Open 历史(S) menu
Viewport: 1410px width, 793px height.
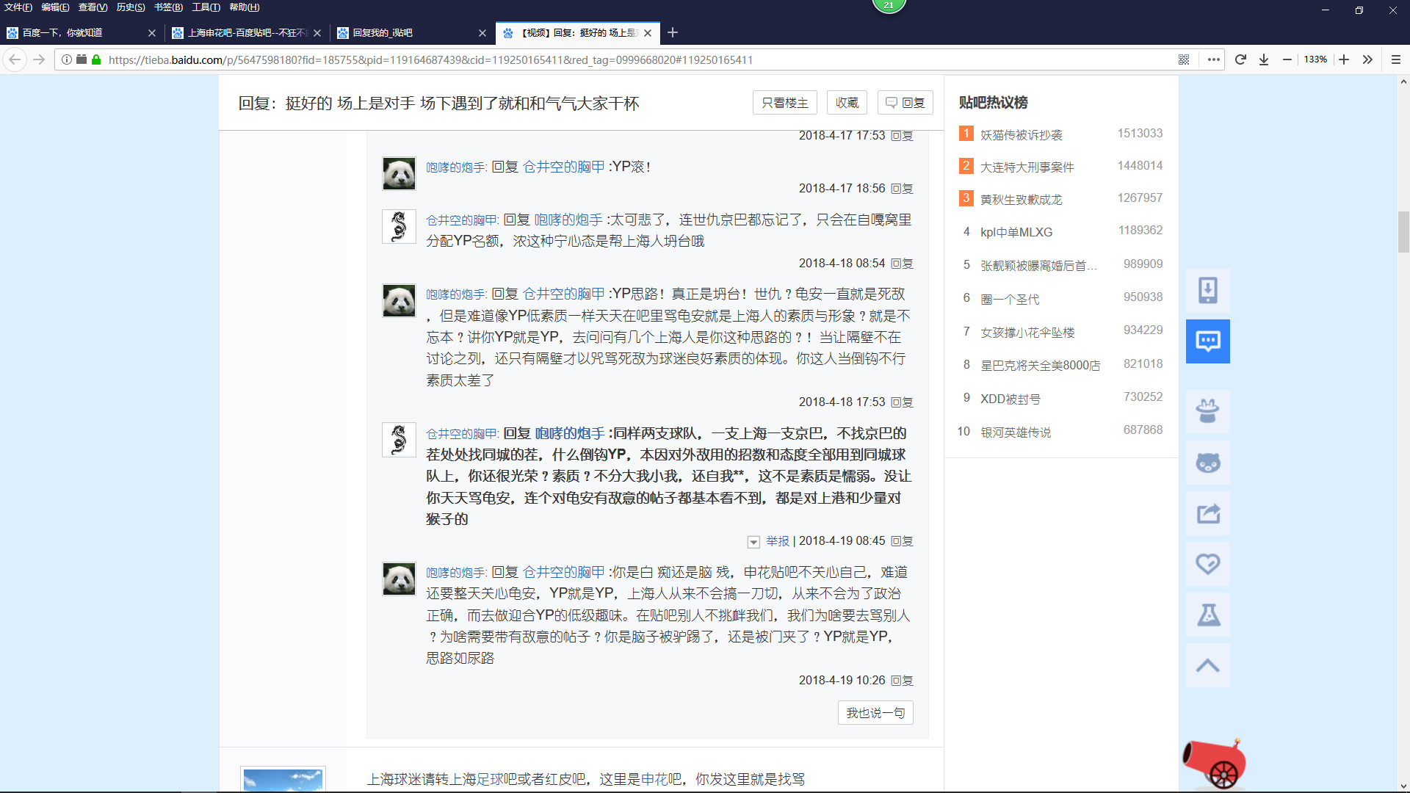131,7
